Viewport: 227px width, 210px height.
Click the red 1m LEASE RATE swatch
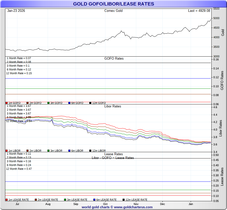tap(7, 200)
